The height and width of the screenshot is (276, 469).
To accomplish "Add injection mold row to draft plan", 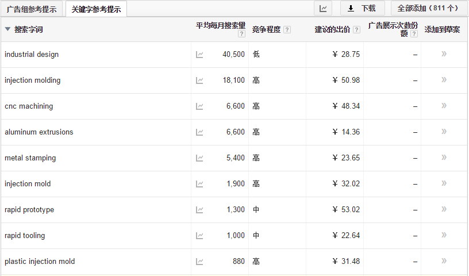I will [x=444, y=183].
